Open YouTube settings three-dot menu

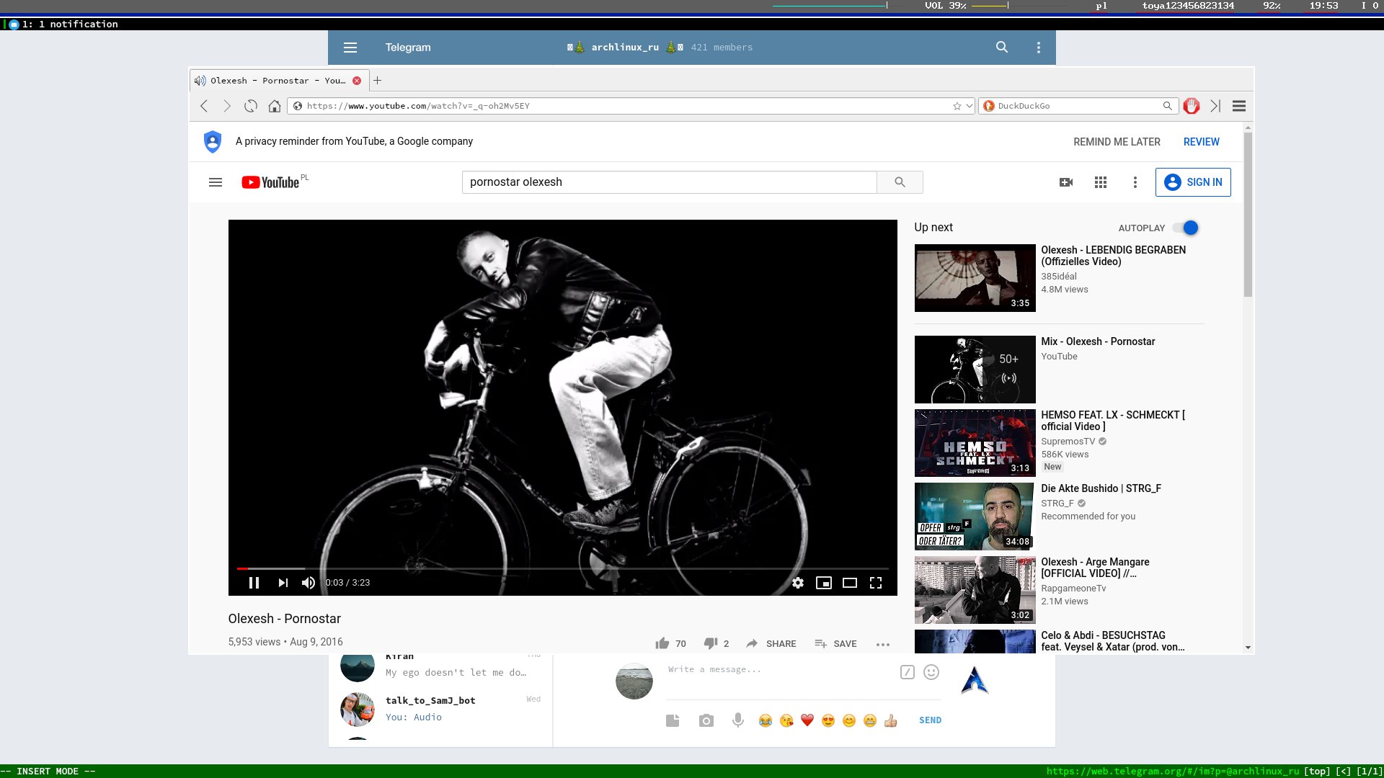1135,182
